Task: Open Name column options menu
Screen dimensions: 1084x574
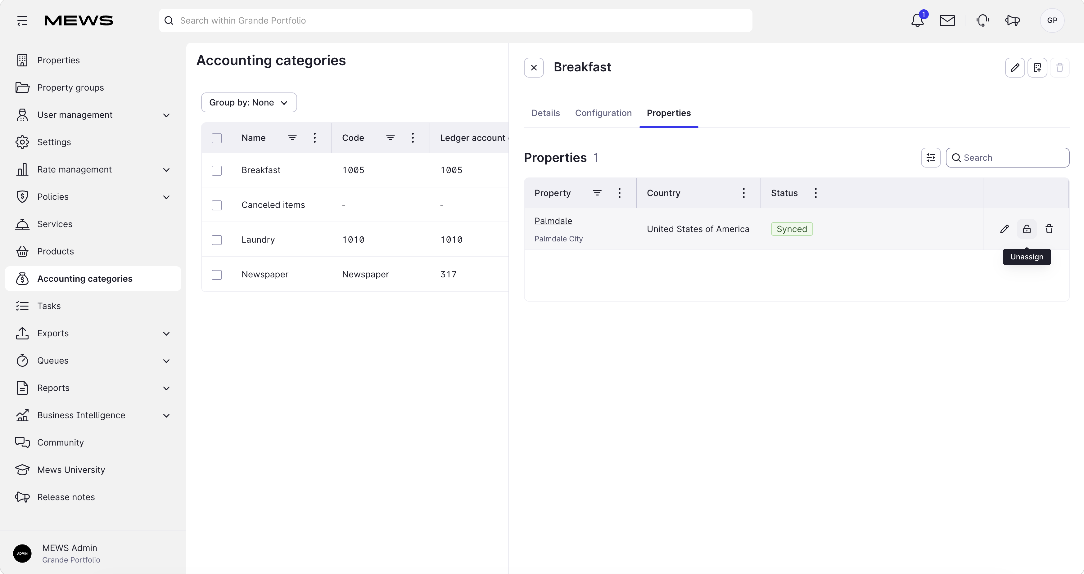Action: click(x=314, y=138)
